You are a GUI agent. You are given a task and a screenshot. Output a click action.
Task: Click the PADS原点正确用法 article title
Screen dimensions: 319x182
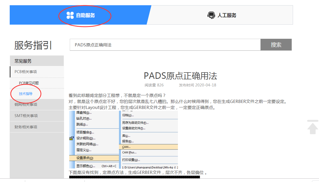(x=180, y=76)
